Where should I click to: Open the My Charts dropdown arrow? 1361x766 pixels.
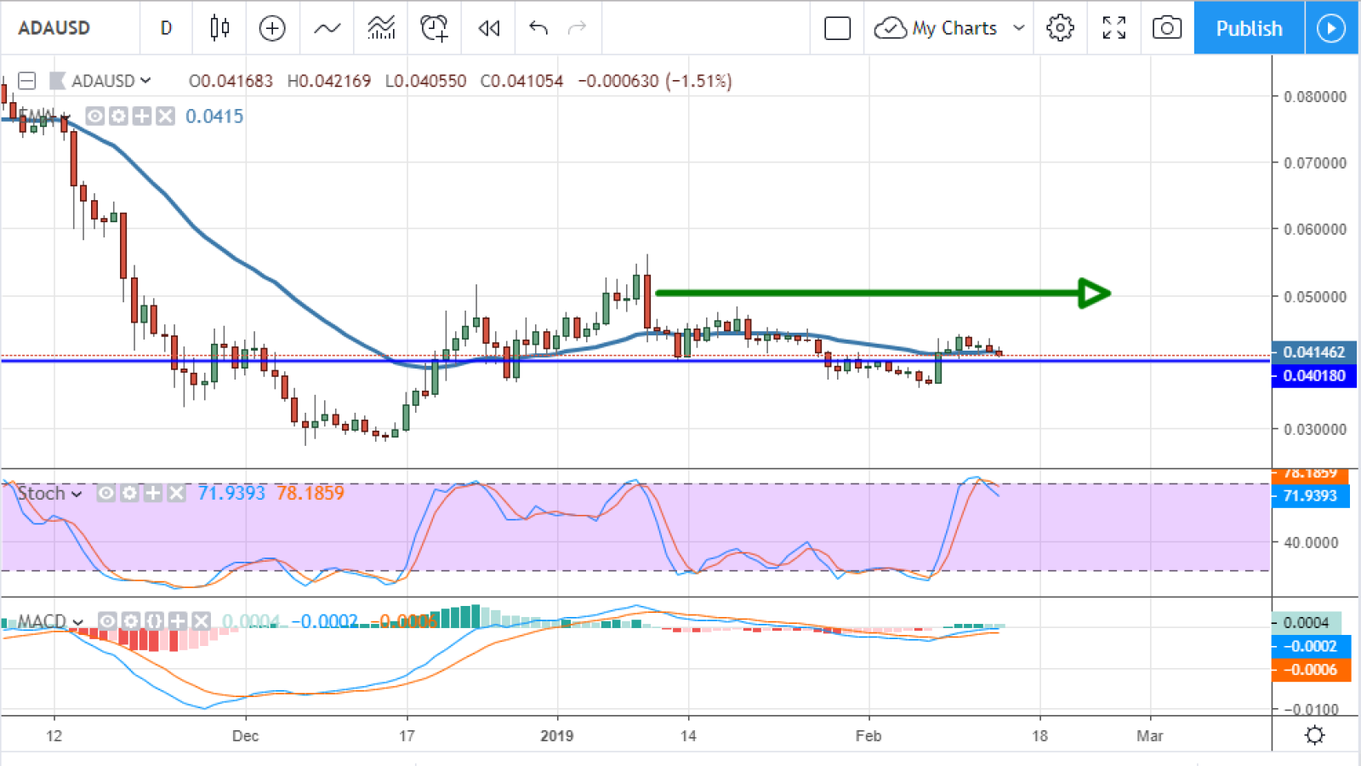[x=1018, y=28]
